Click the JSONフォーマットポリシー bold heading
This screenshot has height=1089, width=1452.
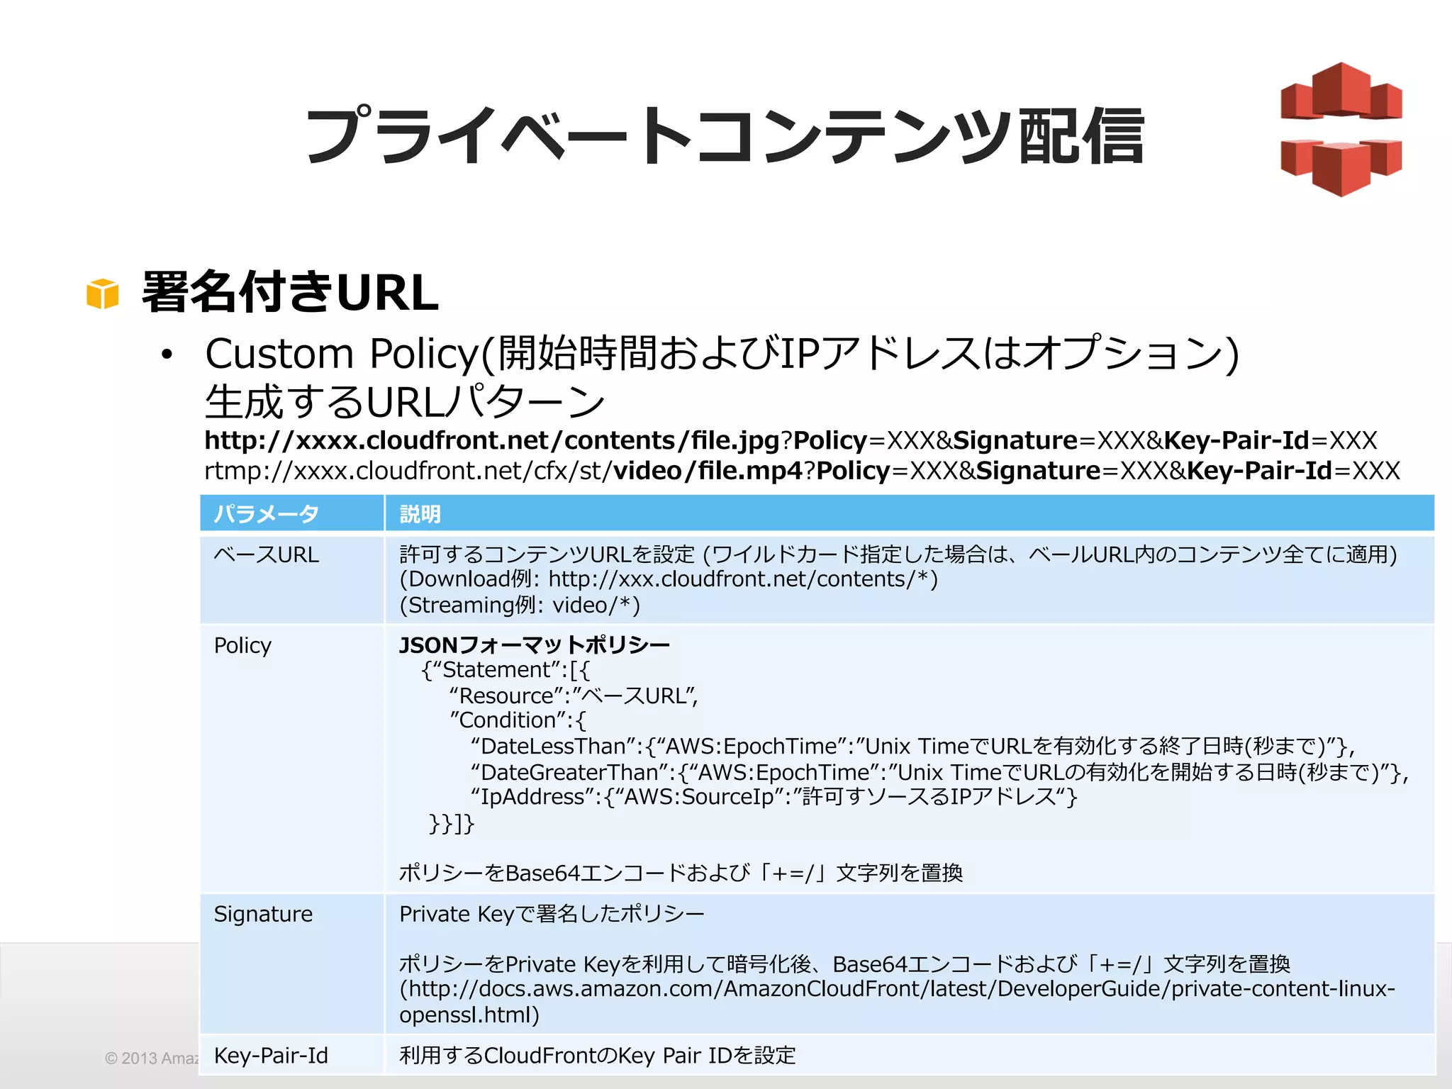(x=535, y=644)
